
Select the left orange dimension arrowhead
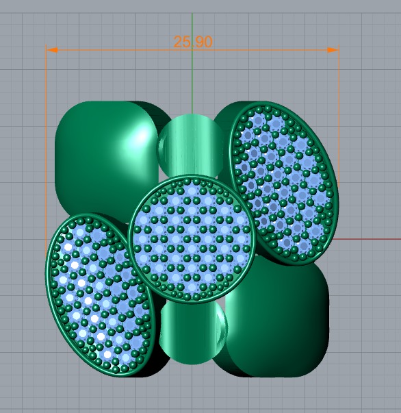(x=52, y=50)
